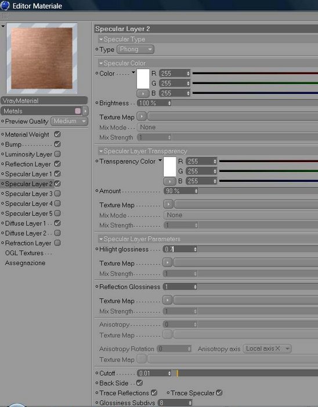Click the copper material preview thumbnail
318x407 pixels.
point(42,58)
